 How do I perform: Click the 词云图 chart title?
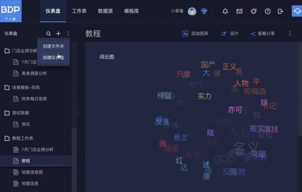tap(107, 57)
